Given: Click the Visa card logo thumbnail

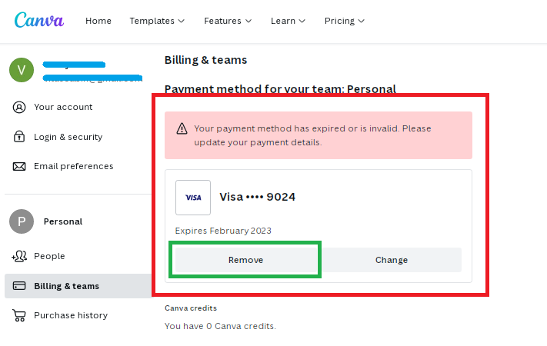Looking at the screenshot, I should (x=193, y=198).
